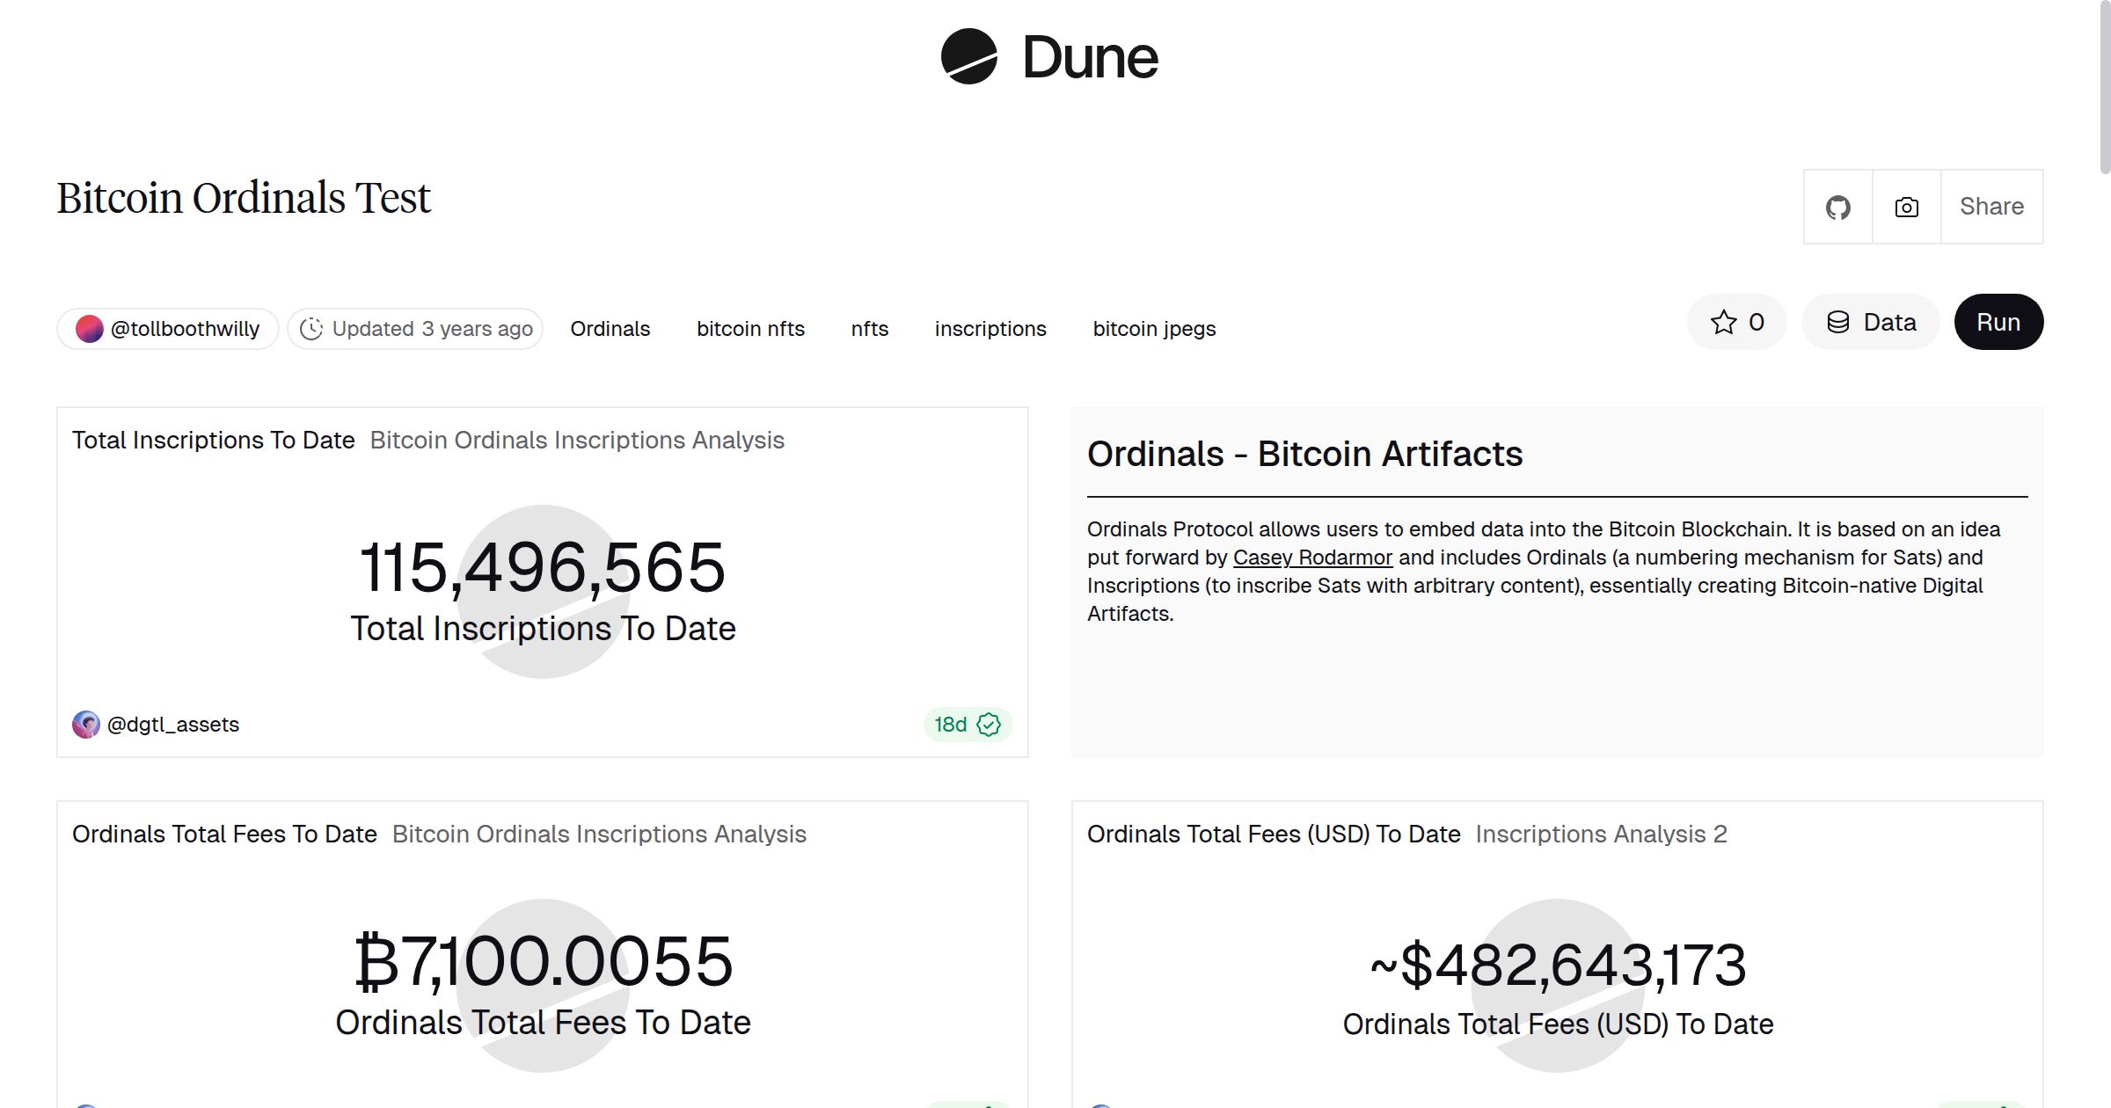This screenshot has width=2111, height=1108.
Task: Click the Total Inscriptions To Date counter
Action: point(543,570)
